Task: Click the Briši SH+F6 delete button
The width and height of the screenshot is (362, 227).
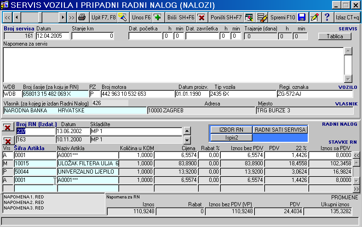Action: tap(181, 17)
